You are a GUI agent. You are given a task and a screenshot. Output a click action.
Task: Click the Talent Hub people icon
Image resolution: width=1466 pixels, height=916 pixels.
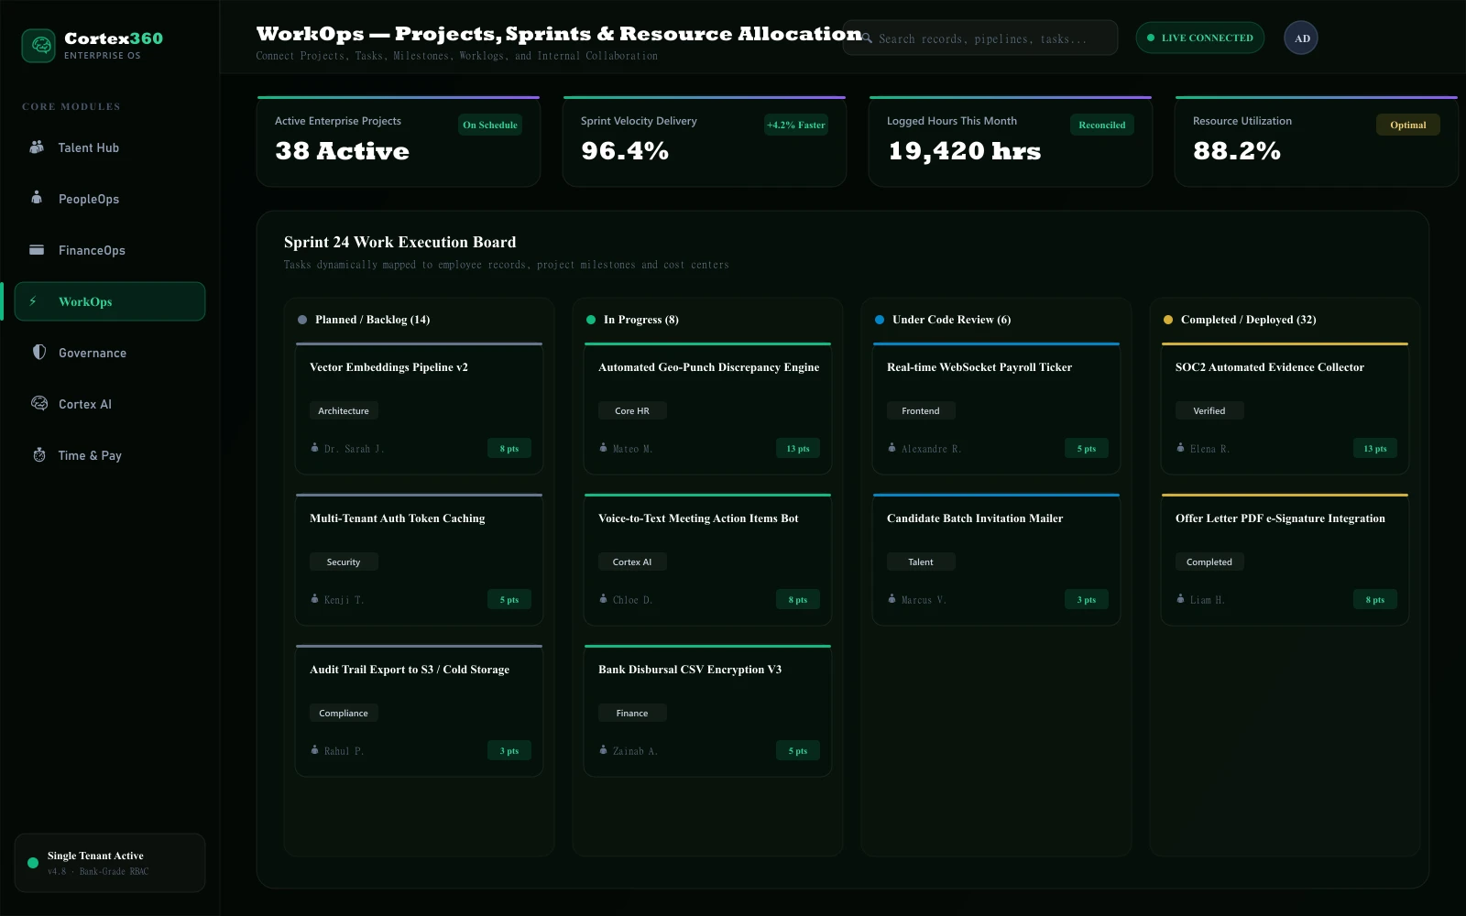[x=37, y=147]
